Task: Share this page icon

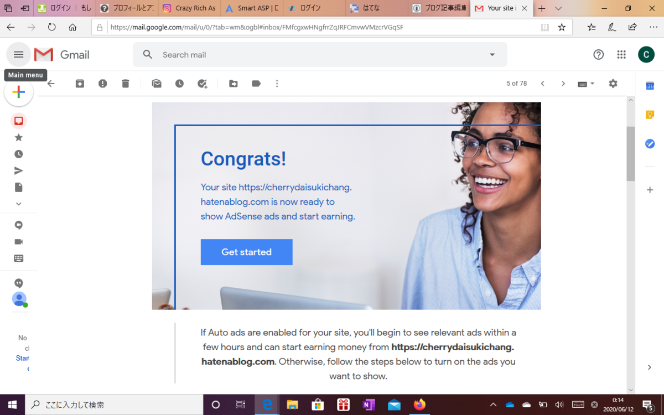Action: pos(632,27)
